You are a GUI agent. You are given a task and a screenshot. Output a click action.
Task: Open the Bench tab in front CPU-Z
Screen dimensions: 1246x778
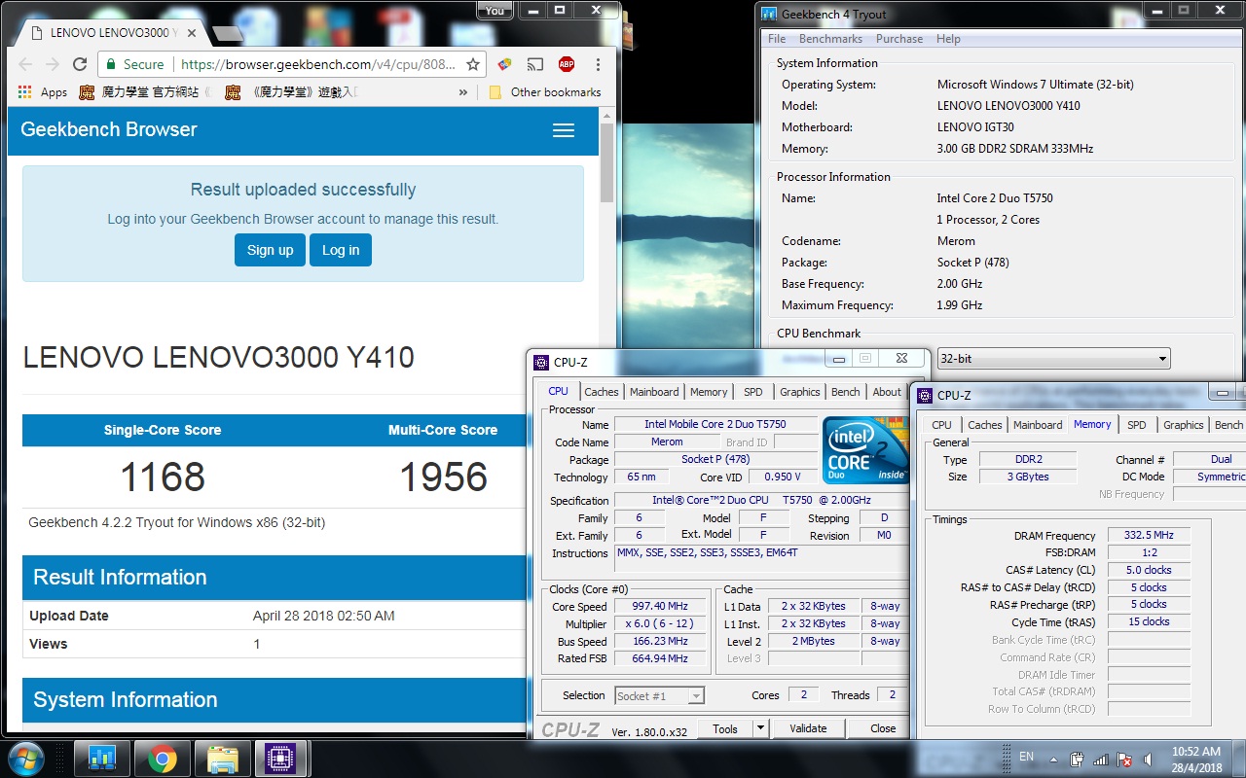tap(846, 392)
